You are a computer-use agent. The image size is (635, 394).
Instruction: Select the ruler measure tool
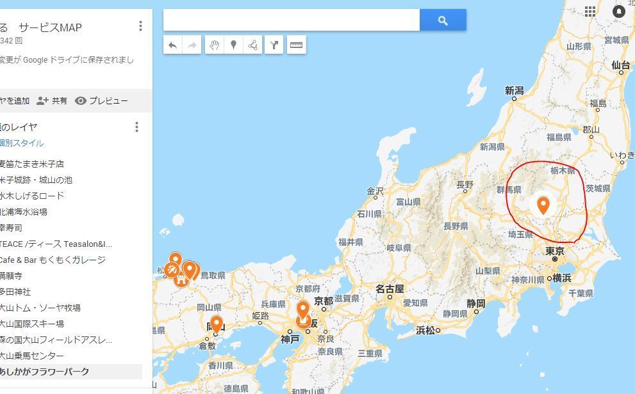click(297, 45)
